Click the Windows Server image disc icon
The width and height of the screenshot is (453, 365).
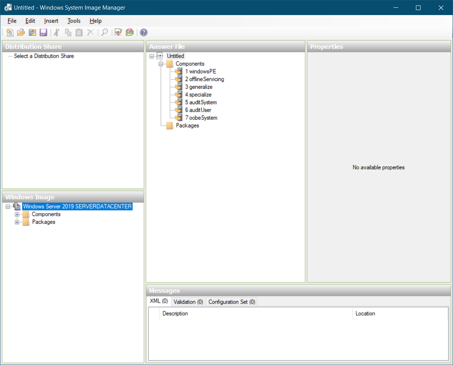pos(17,206)
